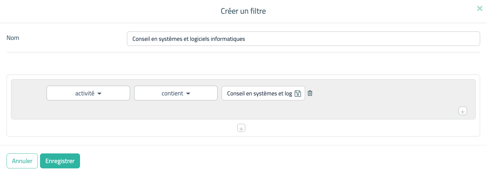Click the caret arrow next to activité
The height and width of the screenshot is (174, 487).
pyautogui.click(x=99, y=94)
